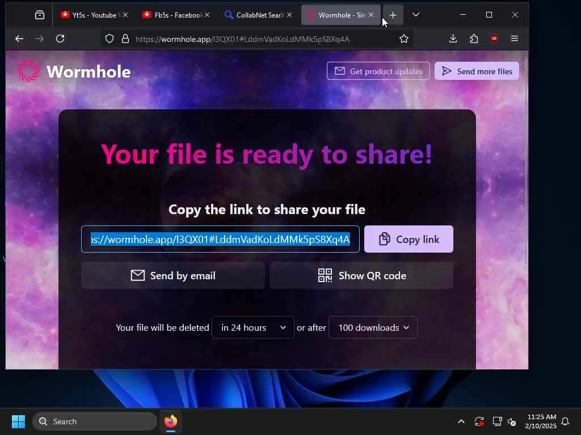The image size is (581, 435).
Task: Click Send more files button
Action: [477, 71]
